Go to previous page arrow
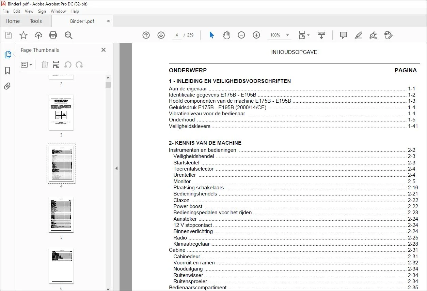This screenshot has width=427, height=291. pos(146,35)
